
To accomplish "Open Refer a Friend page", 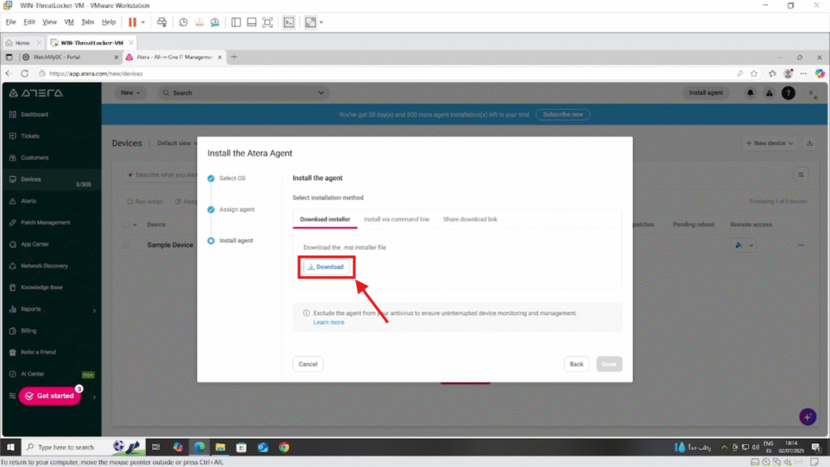I will (x=38, y=352).
